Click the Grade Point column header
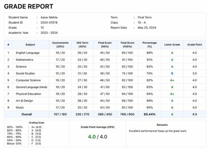Screen dimensions: 210x150 195,45
